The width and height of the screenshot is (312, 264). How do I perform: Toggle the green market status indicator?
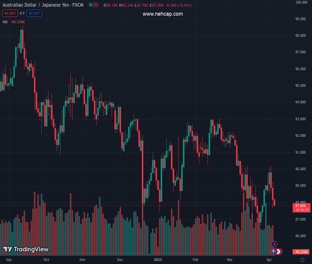pos(90,5)
